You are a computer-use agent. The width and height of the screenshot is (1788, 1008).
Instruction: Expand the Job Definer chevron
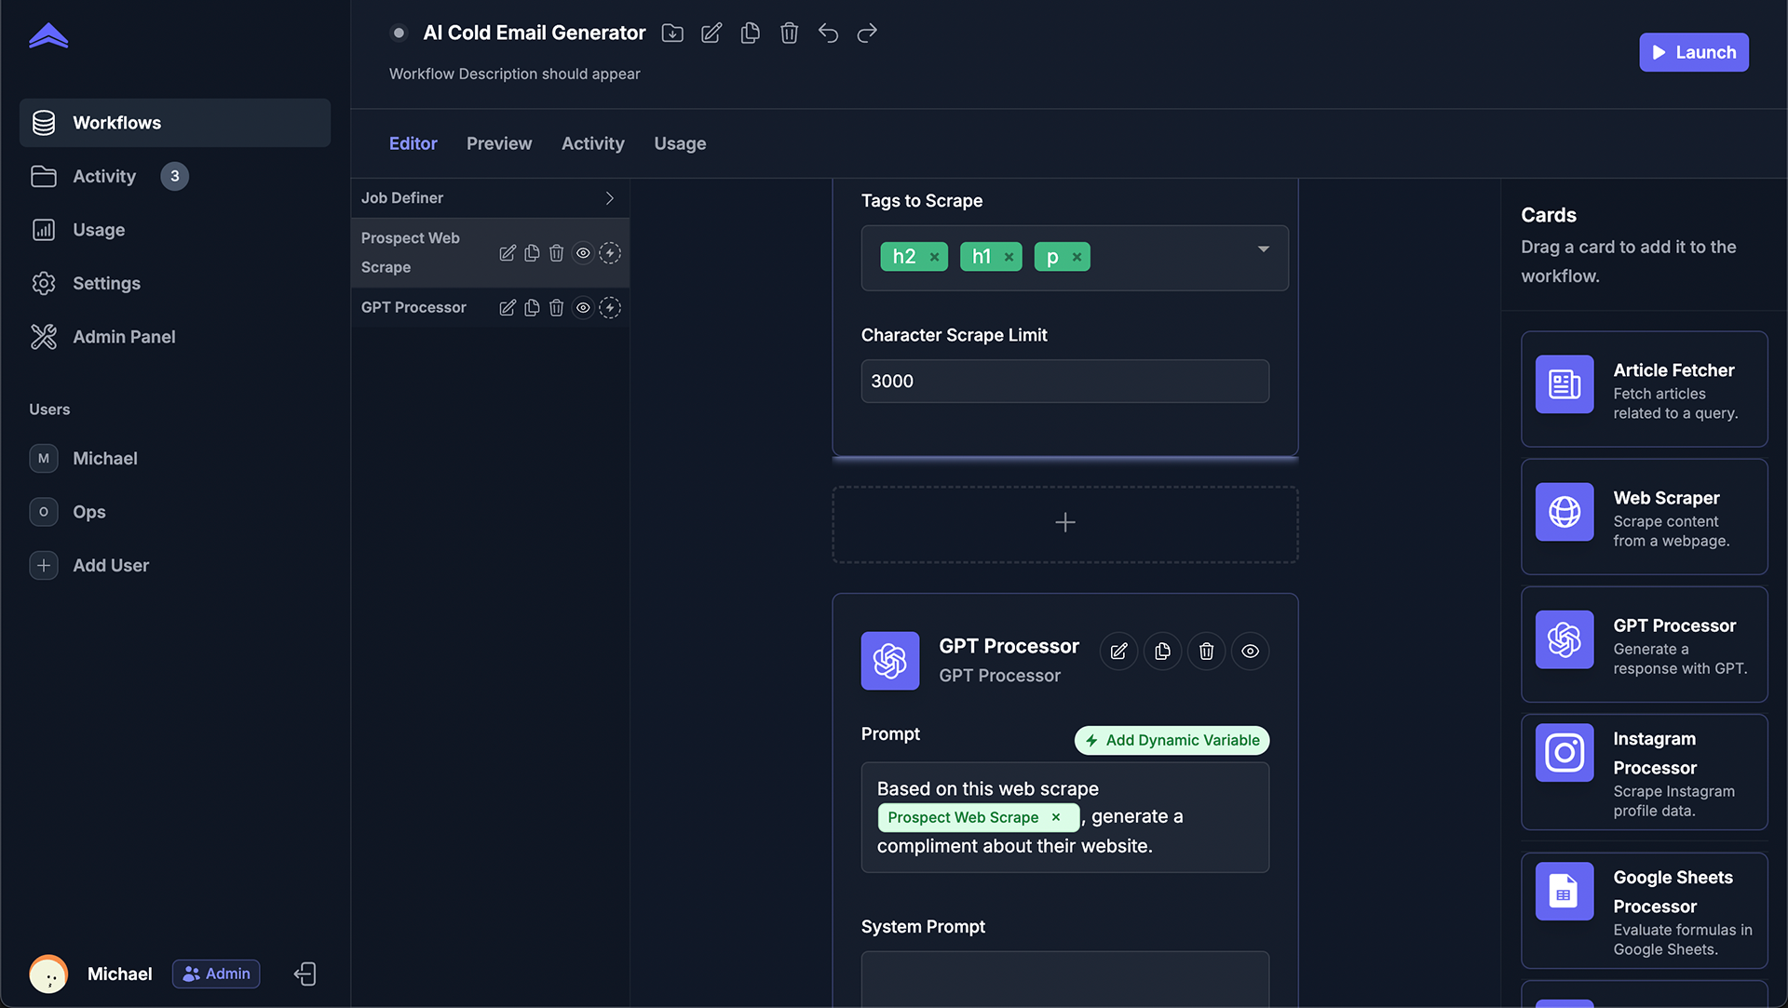pos(609,198)
